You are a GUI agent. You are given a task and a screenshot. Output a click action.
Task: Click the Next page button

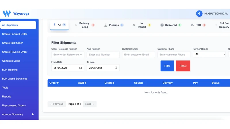click(90, 104)
